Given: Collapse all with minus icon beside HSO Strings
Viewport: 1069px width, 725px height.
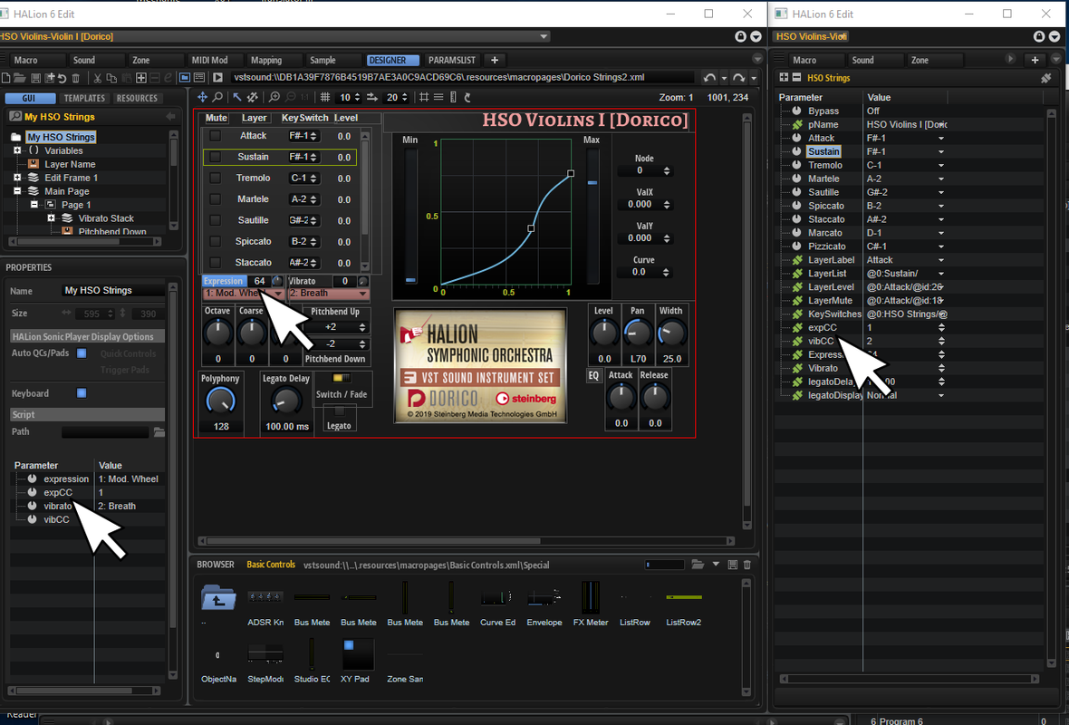Looking at the screenshot, I should [x=796, y=78].
